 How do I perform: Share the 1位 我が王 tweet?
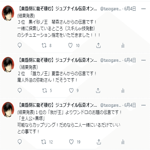[x=99, y=142]
